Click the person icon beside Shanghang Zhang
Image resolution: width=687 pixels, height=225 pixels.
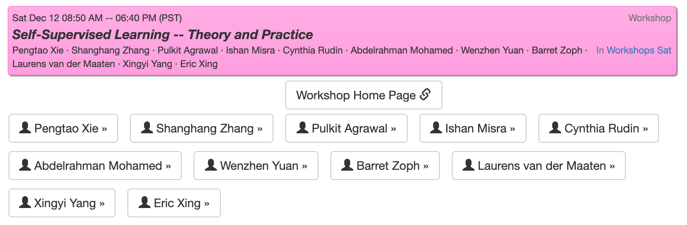coord(147,128)
